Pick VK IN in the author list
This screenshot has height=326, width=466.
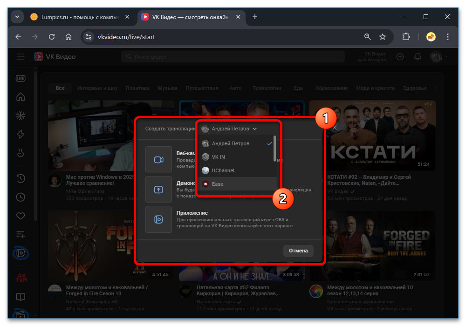pyautogui.click(x=237, y=157)
